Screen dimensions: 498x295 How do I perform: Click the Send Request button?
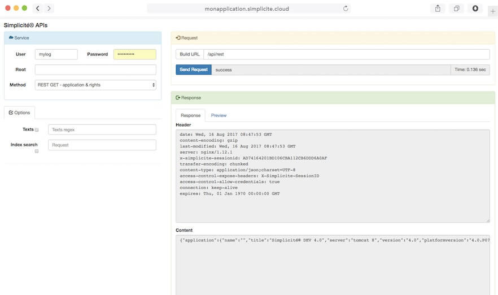pos(194,70)
